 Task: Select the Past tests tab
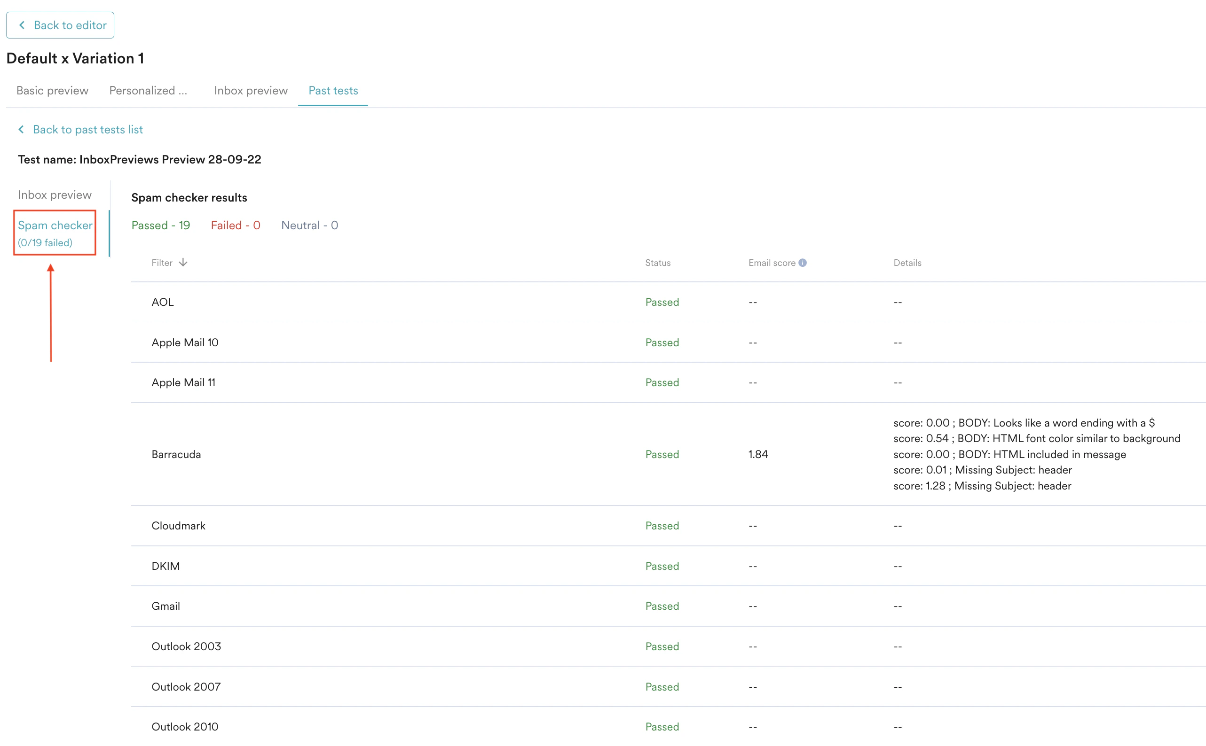pos(333,90)
